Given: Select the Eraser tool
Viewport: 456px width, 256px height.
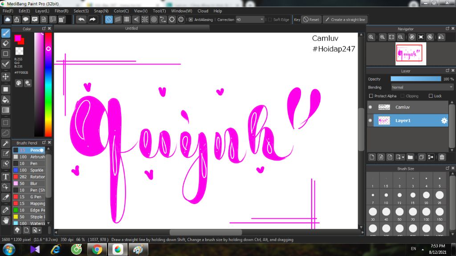Looking at the screenshot, I should [6, 44].
